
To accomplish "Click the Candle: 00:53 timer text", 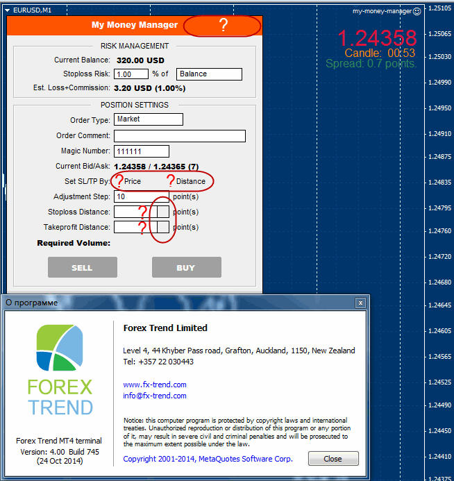I will click(x=380, y=53).
